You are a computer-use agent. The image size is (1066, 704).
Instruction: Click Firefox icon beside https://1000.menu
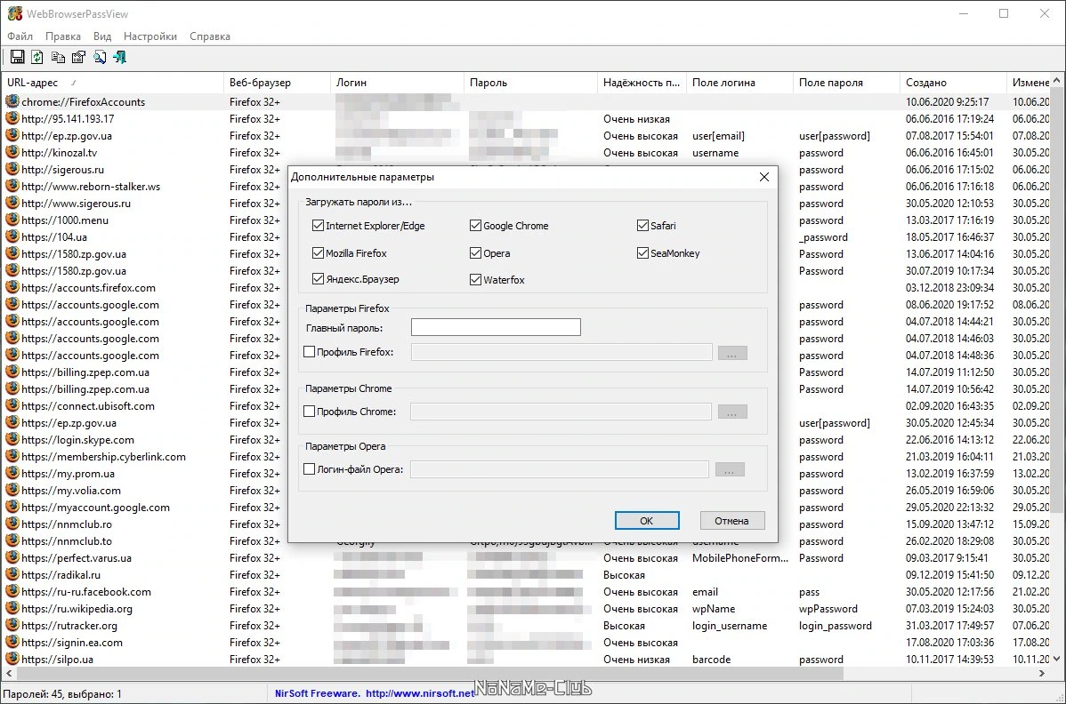click(12, 220)
